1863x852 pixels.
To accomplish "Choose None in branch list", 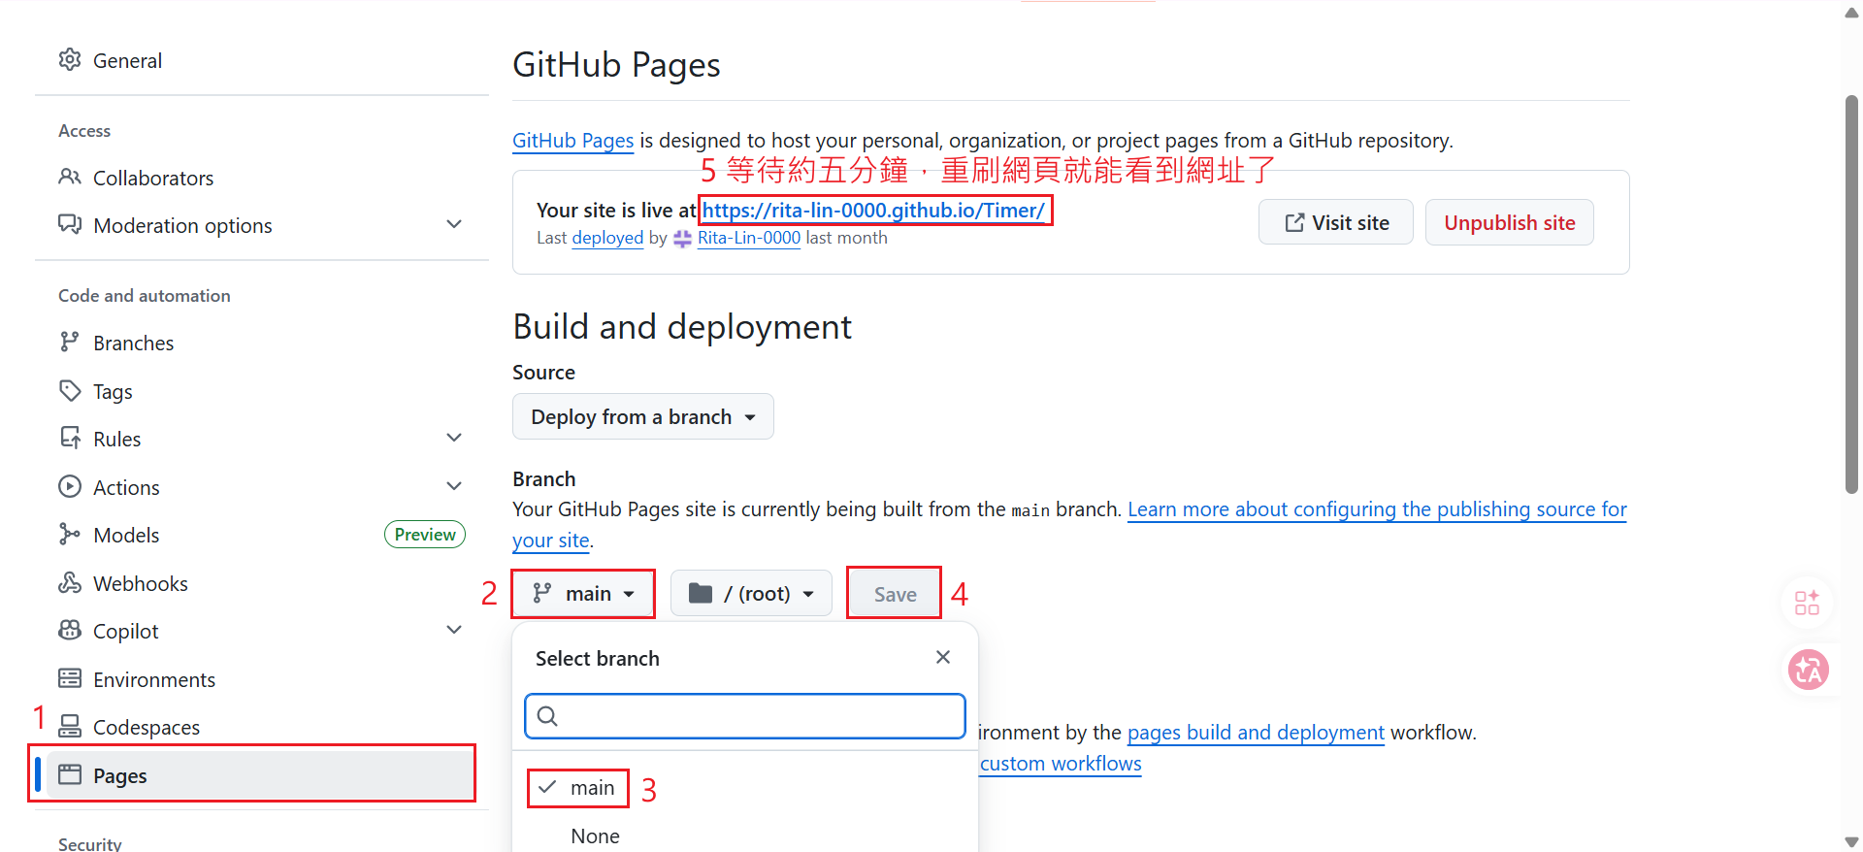I will click(x=595, y=836).
